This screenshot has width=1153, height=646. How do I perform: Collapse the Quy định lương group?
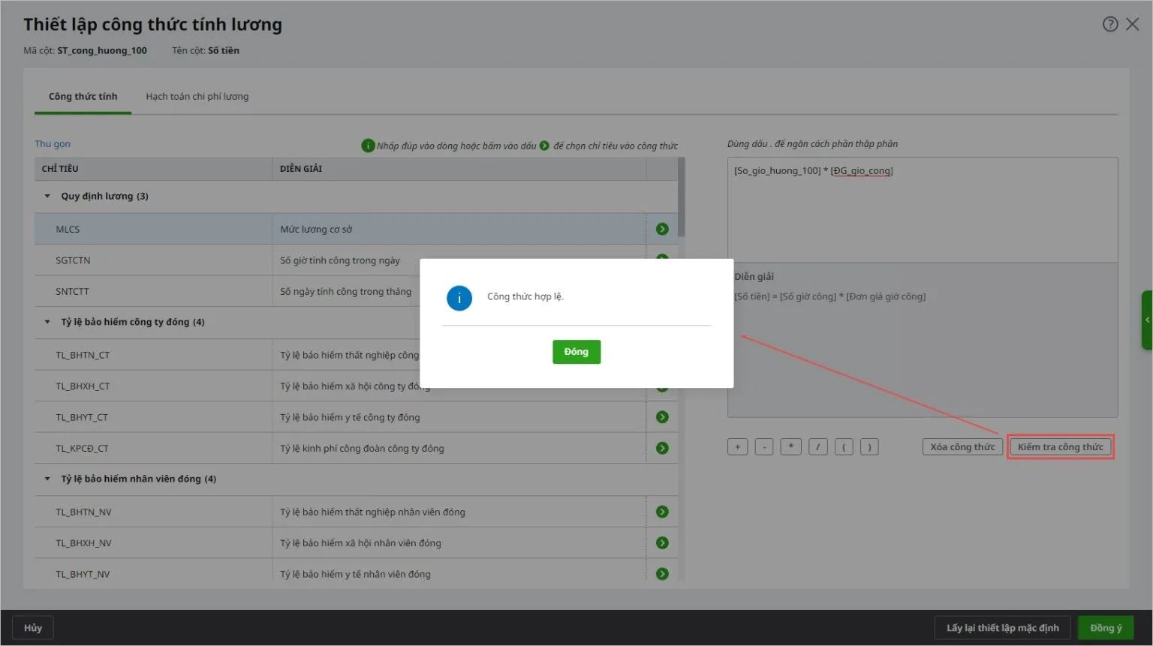[47, 197]
